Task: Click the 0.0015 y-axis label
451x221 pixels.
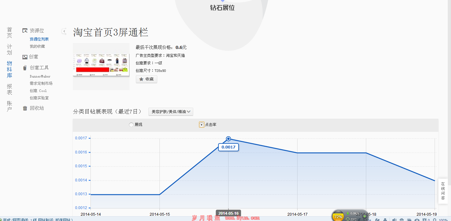Action: point(81,166)
